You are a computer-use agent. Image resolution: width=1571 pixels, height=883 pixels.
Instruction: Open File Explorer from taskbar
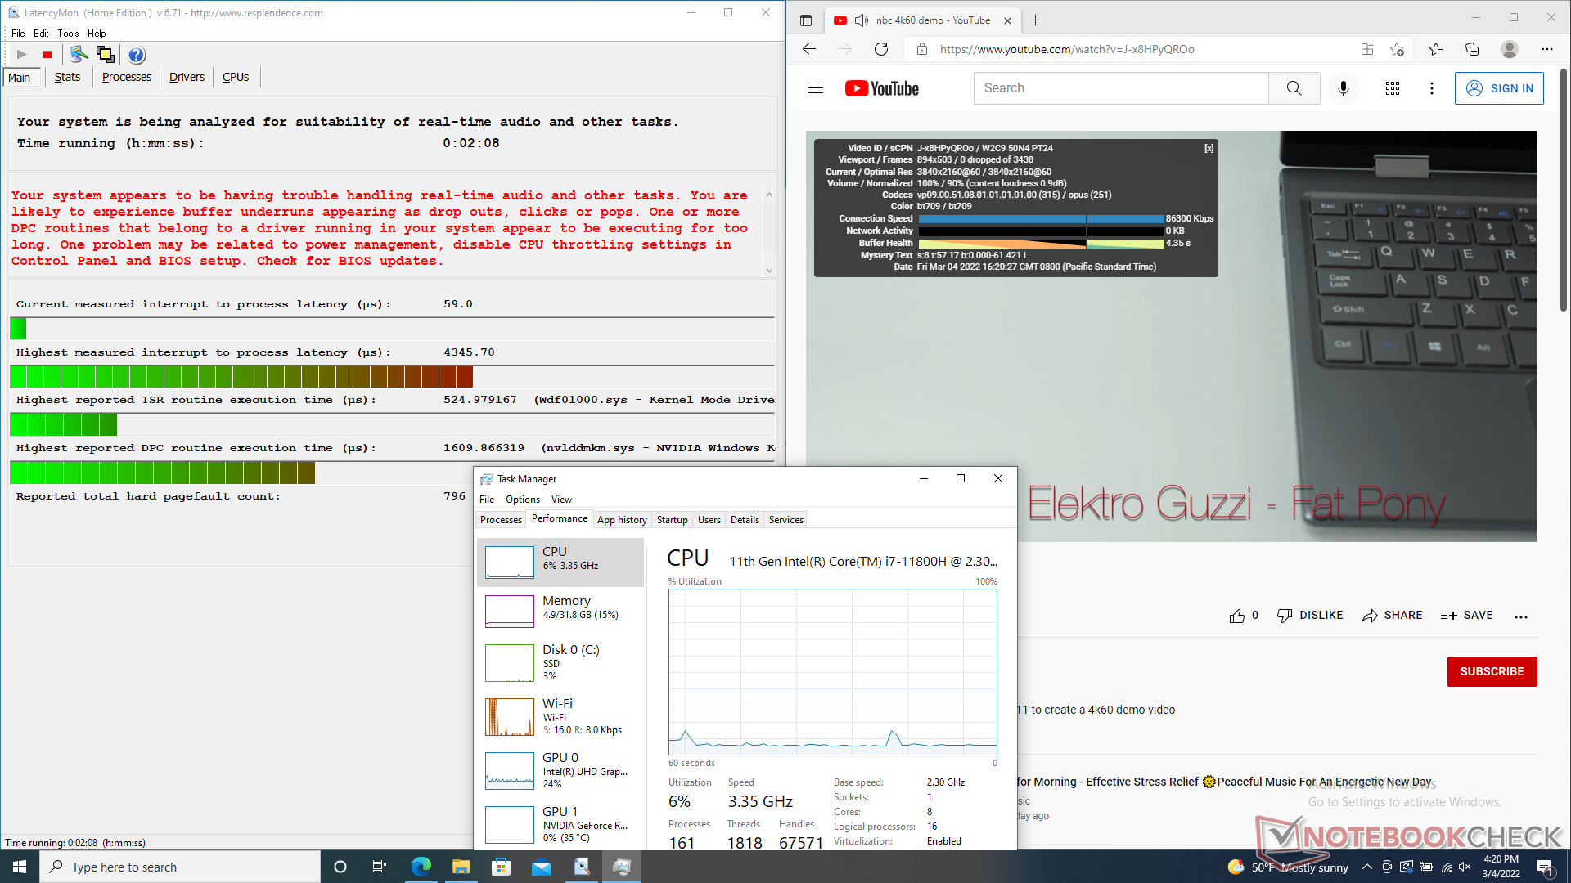(x=461, y=867)
